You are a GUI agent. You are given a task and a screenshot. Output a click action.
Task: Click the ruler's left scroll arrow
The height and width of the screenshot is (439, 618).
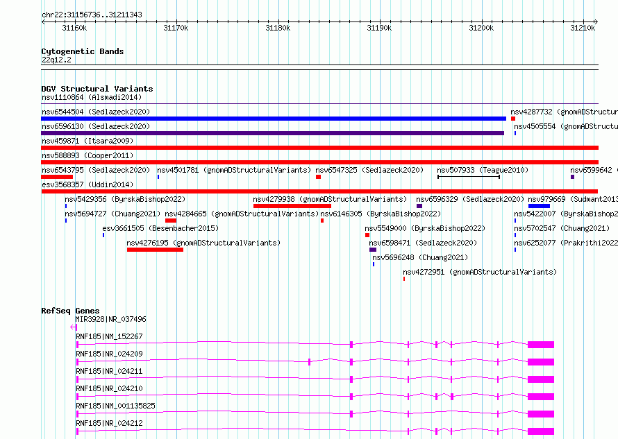click(43, 22)
